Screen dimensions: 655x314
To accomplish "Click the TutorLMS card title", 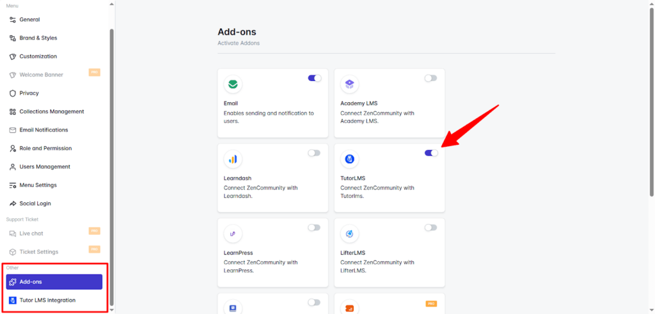I will click(x=352, y=178).
